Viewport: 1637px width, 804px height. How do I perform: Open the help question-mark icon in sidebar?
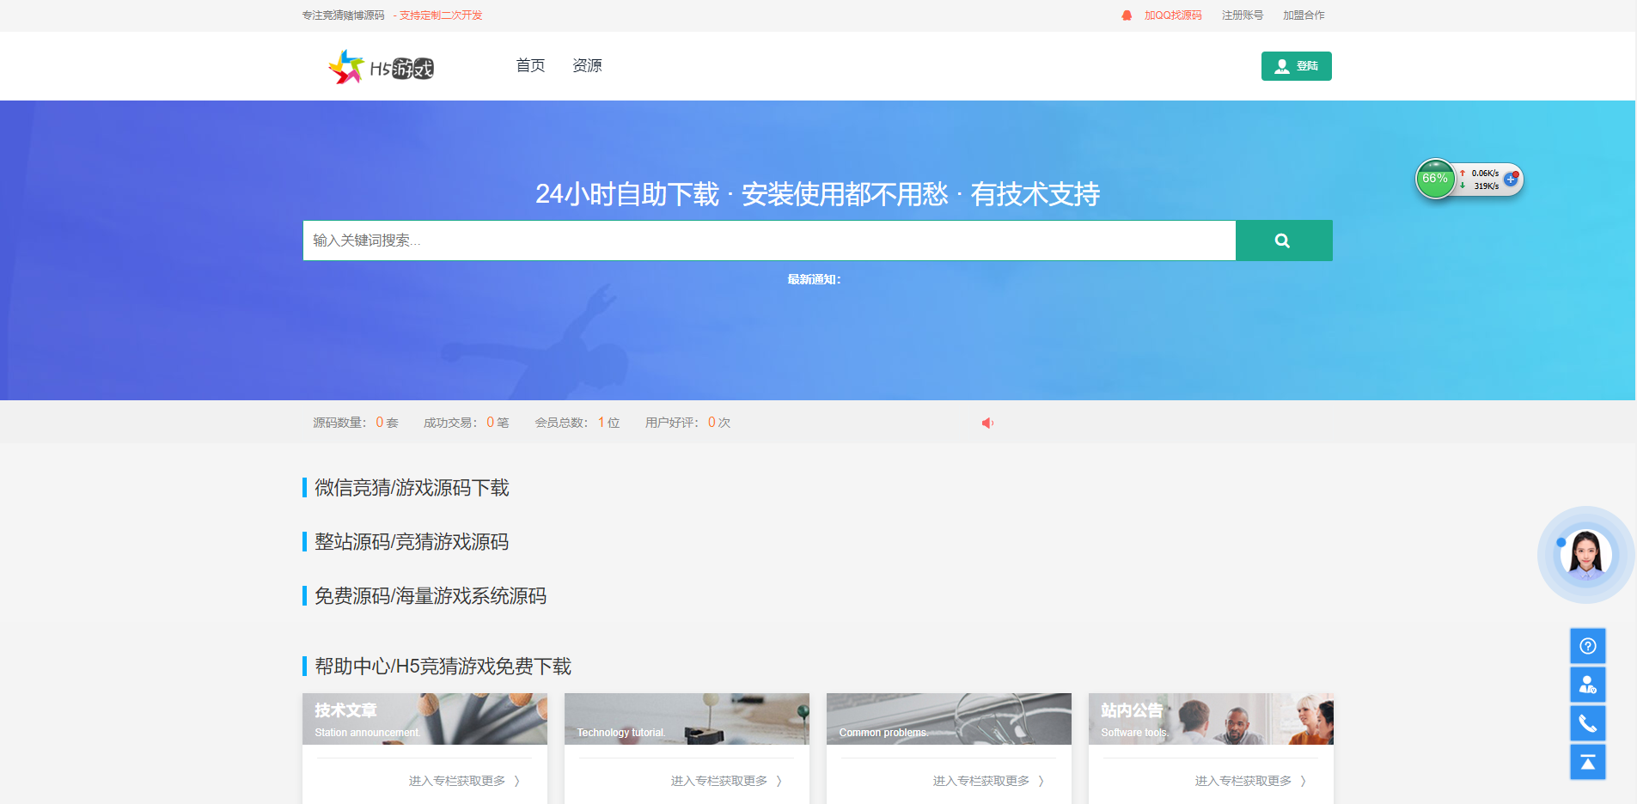click(1587, 645)
